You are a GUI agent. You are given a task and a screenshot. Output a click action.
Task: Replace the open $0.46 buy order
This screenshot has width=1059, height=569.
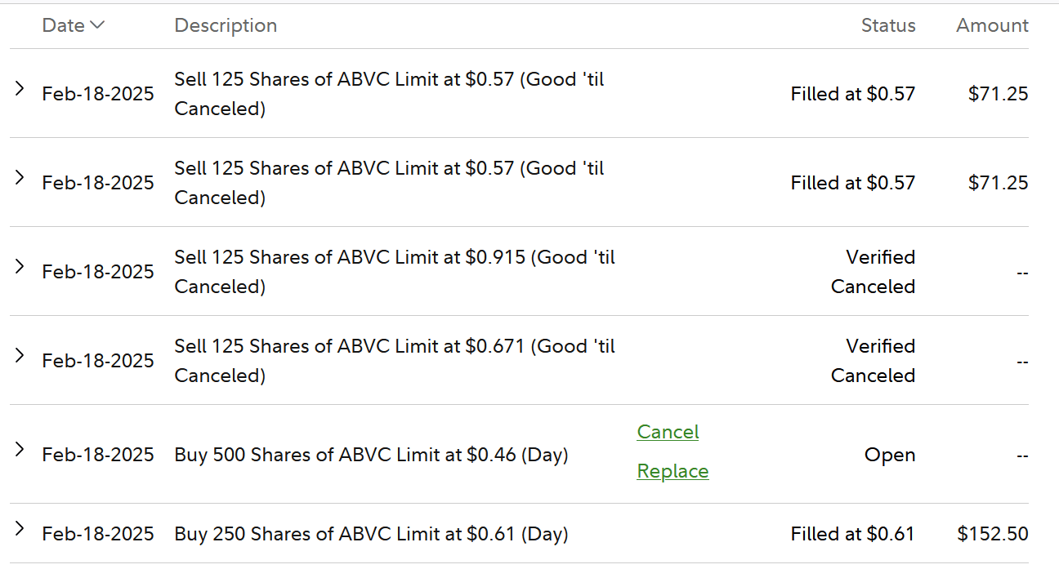pos(672,471)
